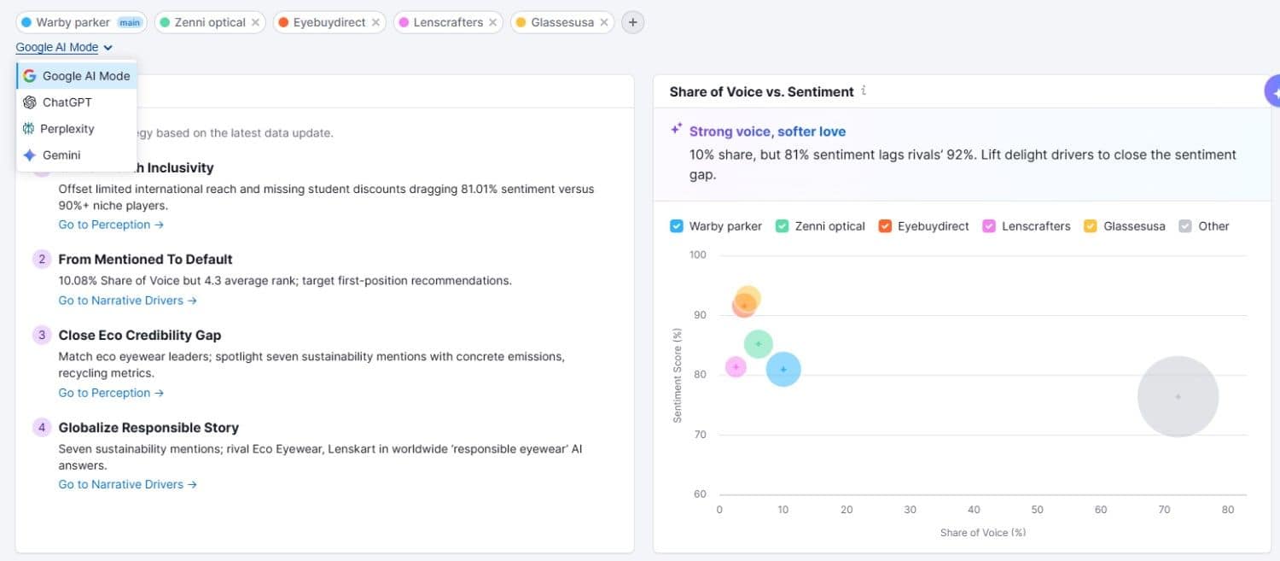This screenshot has width=1280, height=561.
Task: Open Go to Perception under Close Eco Credibility Gap
Action: (111, 393)
